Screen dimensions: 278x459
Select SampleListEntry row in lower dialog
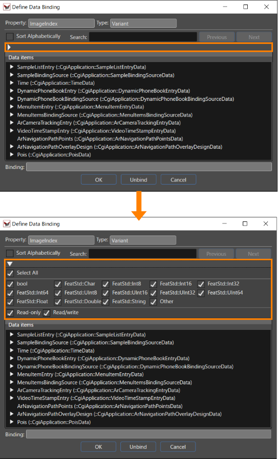coord(81,334)
